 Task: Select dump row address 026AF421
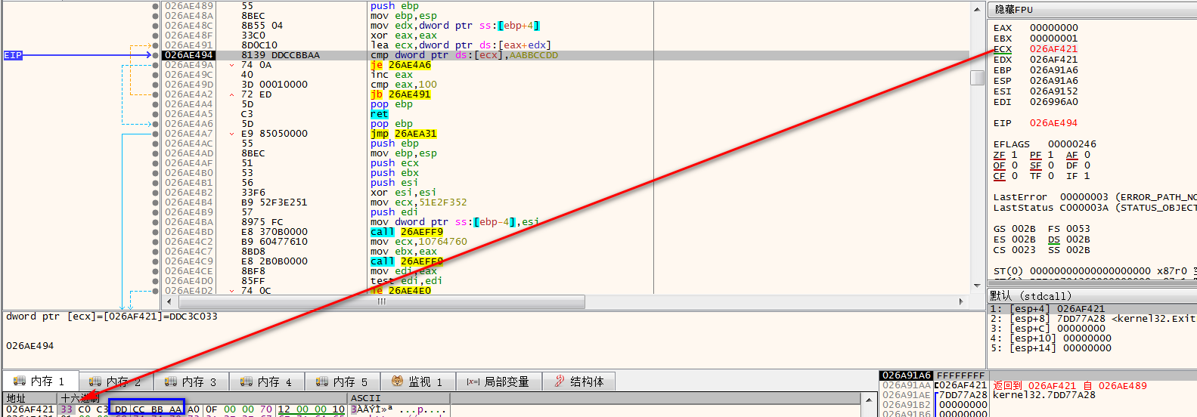pos(30,409)
